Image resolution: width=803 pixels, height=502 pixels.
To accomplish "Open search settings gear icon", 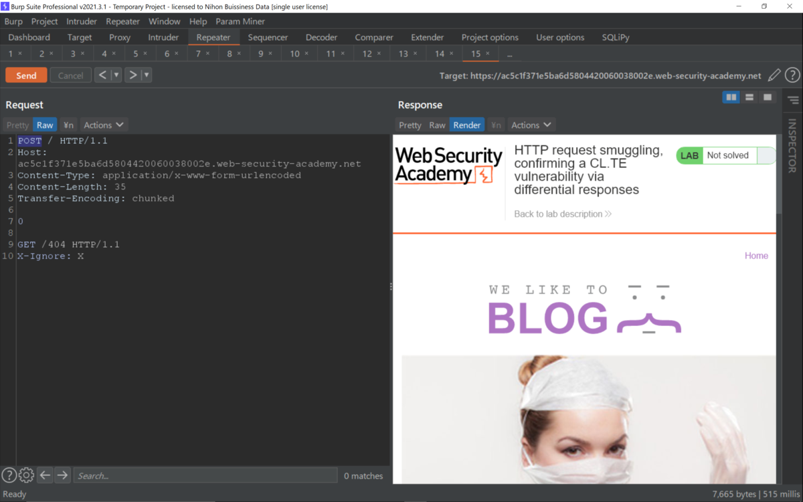I will [x=26, y=475].
